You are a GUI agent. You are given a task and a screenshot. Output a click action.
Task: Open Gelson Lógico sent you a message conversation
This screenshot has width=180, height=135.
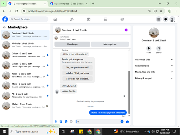click(x=25, y=65)
